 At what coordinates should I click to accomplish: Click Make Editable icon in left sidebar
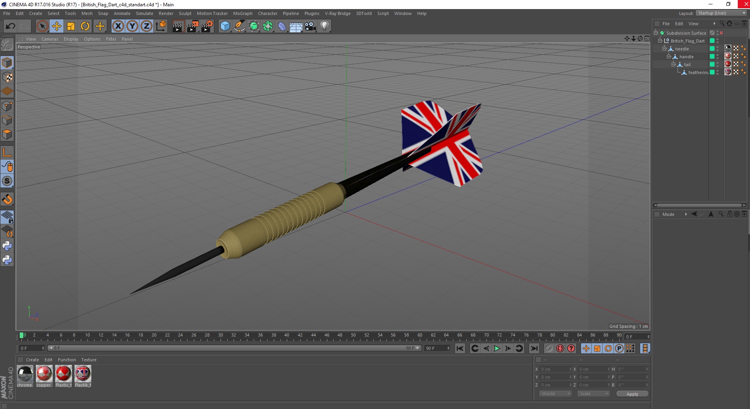coord(7,45)
